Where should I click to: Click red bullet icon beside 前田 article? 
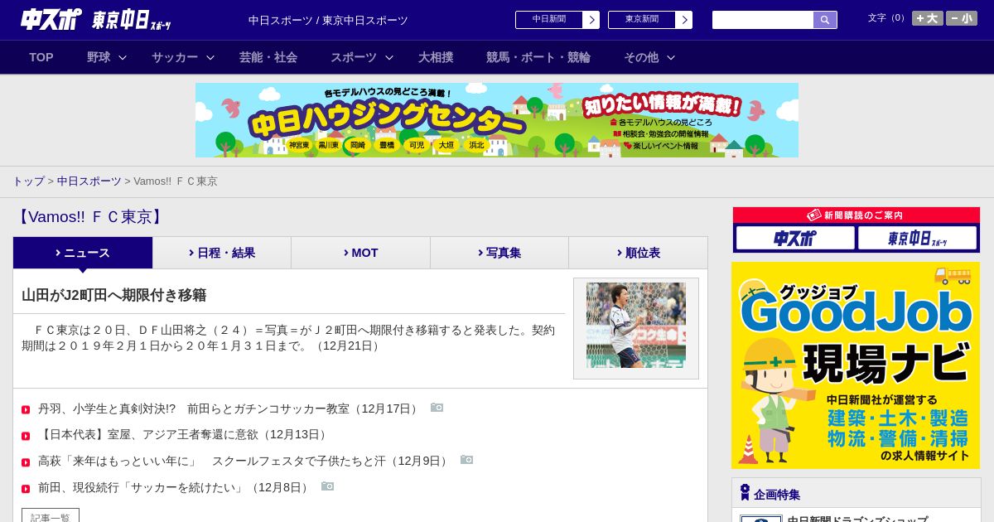pyautogui.click(x=26, y=489)
